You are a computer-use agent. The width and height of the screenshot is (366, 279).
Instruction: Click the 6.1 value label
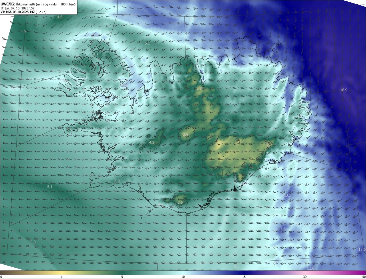tap(147, 43)
